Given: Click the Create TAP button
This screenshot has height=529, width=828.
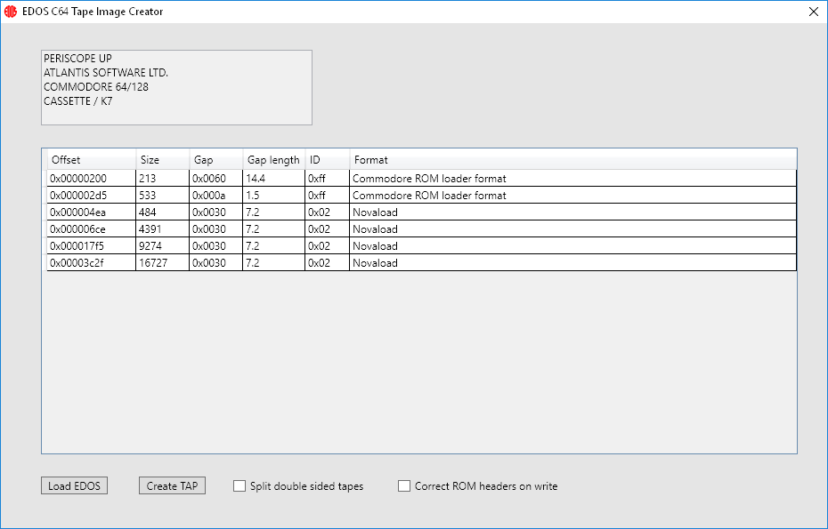Looking at the screenshot, I should [172, 485].
